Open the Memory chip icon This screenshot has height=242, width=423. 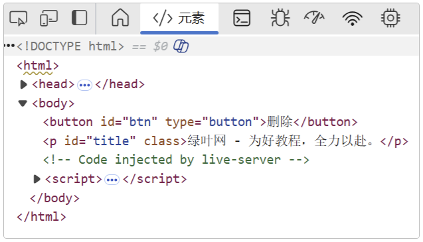390,18
